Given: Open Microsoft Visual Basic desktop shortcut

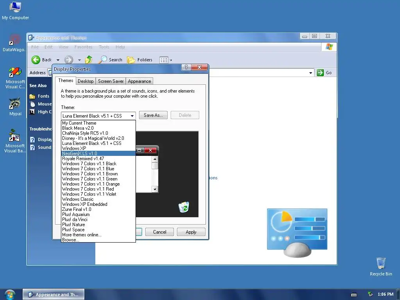Looking at the screenshot, I should (15, 141).
